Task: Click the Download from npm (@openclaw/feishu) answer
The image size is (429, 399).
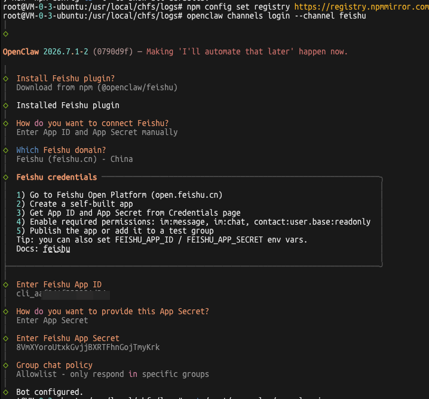Action: tap(97, 88)
